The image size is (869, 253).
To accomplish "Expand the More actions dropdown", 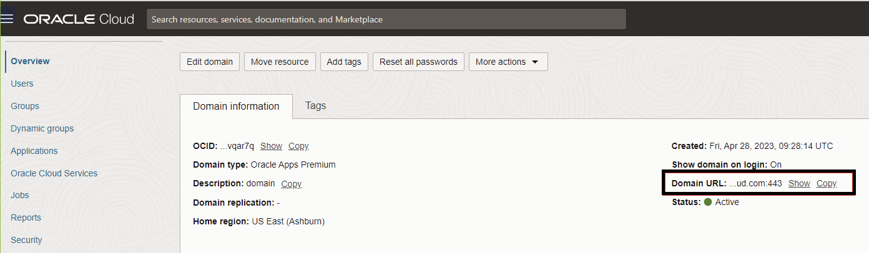I will pyautogui.click(x=508, y=62).
